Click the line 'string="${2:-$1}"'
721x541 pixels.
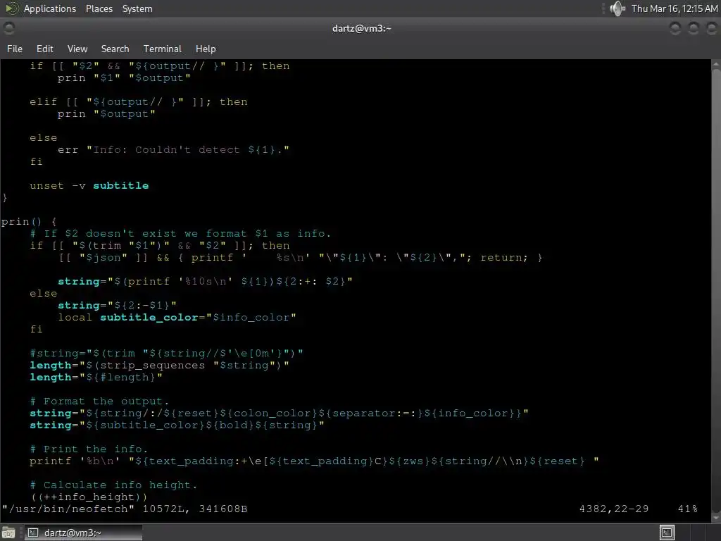118,306
